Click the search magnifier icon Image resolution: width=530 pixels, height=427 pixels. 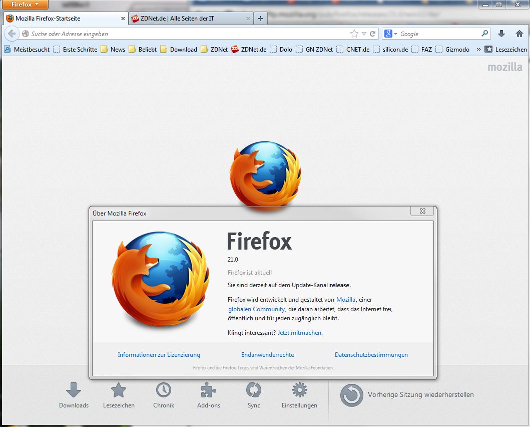[484, 34]
